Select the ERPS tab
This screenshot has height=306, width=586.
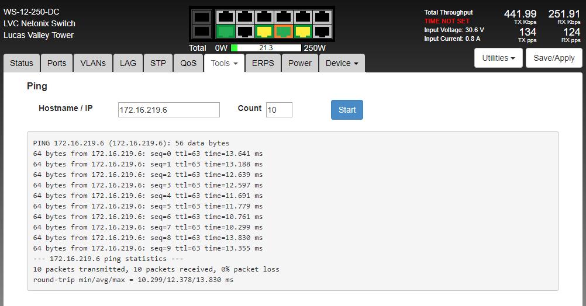coord(263,63)
